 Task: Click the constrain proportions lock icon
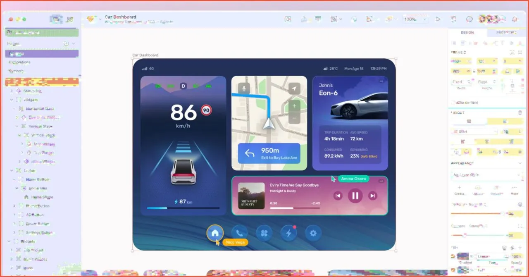coord(473,71)
